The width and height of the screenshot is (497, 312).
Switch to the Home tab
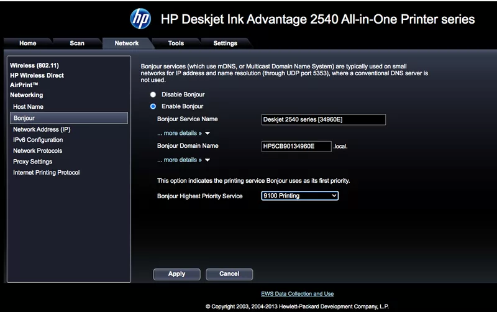click(x=28, y=44)
